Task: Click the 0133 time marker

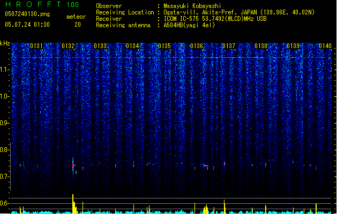Action: pos(100,46)
